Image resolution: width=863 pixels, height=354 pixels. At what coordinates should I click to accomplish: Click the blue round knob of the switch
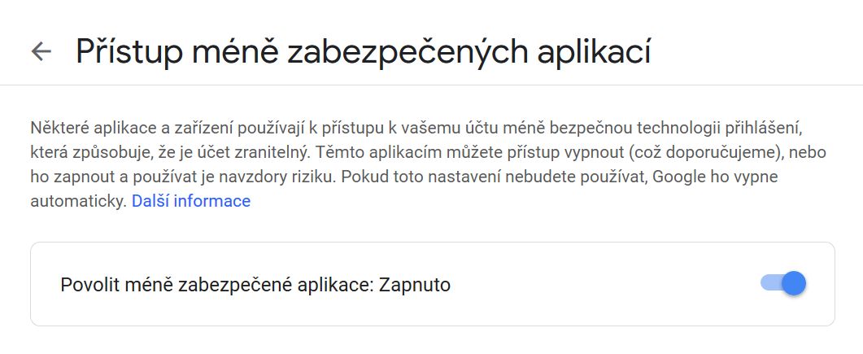point(794,283)
